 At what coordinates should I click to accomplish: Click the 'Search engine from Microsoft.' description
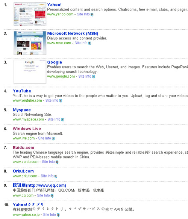pos(38,133)
